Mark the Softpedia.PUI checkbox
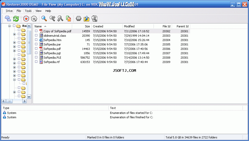This screenshot has height=141, width=249. pyautogui.click(x=36, y=57)
